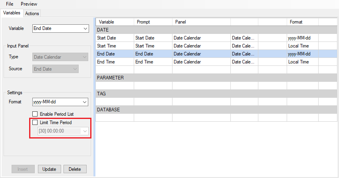Screen dimensions: 339x178
Task: Click the PARAMETER group header
Action: point(110,78)
